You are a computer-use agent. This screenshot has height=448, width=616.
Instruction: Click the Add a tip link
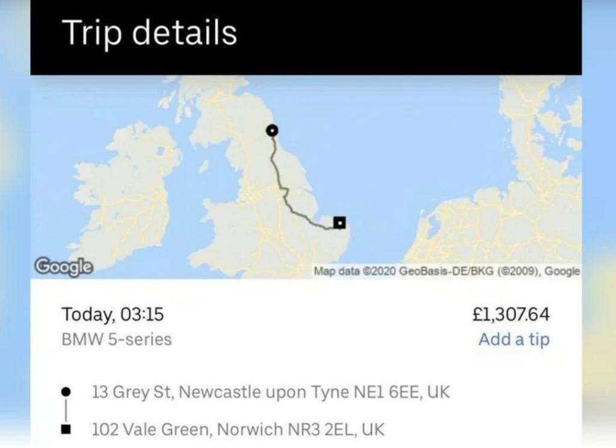click(x=514, y=339)
